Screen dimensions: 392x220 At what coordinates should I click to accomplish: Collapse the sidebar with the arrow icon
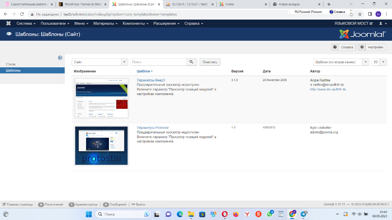tap(60, 58)
